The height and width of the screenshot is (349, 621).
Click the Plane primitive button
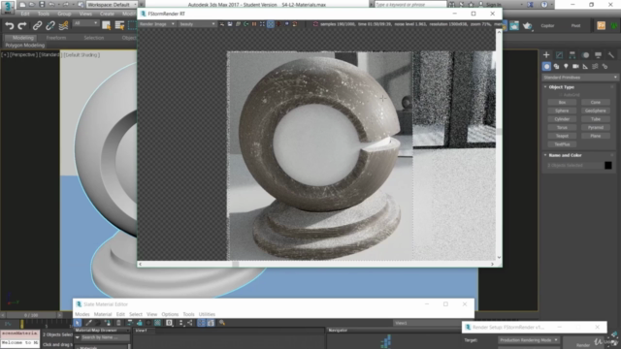(x=595, y=136)
